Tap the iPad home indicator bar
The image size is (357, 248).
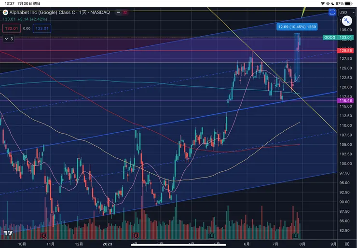[x=178, y=245]
